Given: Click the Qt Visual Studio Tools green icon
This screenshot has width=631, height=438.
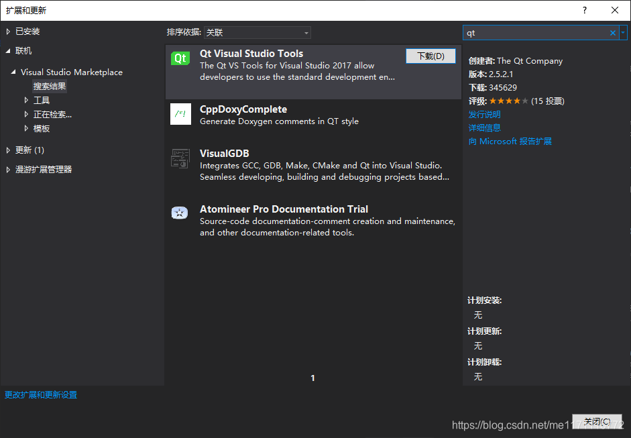Looking at the screenshot, I should [180, 59].
